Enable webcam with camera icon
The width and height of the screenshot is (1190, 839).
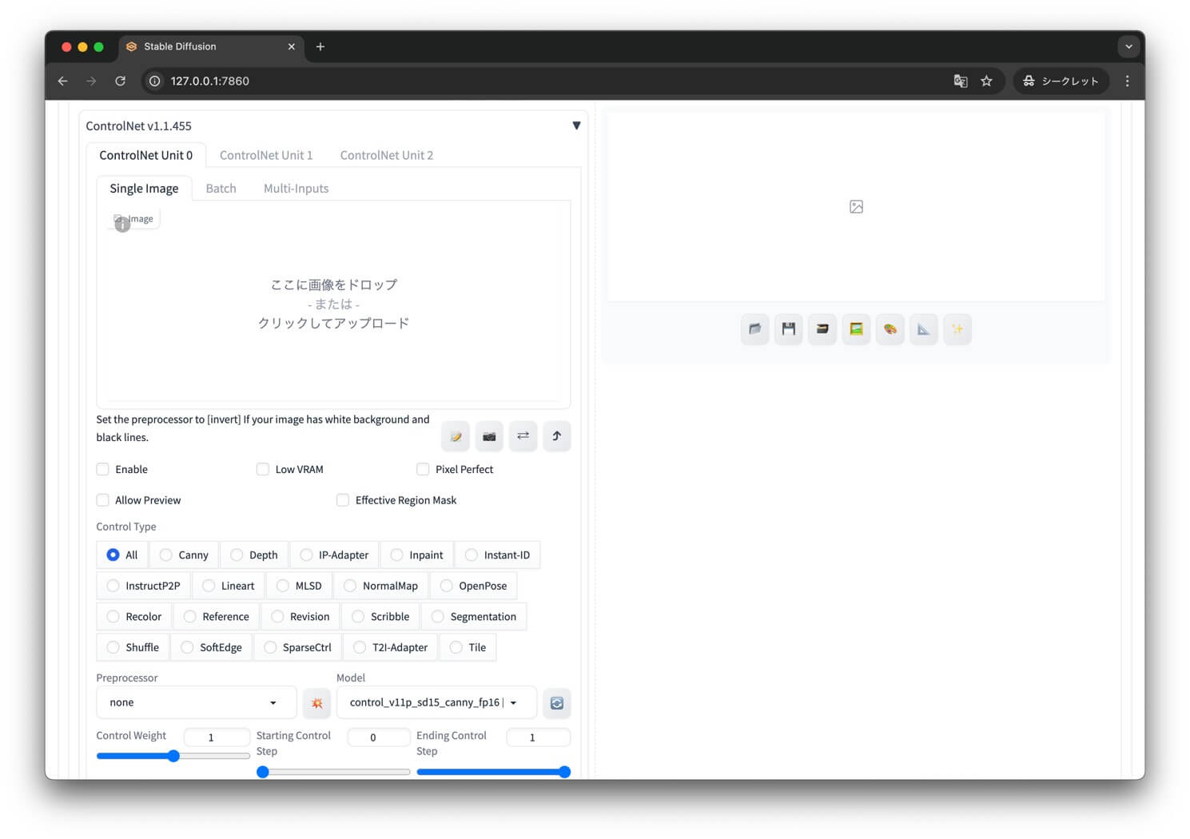click(489, 436)
